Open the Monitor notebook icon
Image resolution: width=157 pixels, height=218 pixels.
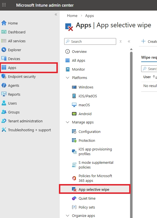[x=68, y=70]
